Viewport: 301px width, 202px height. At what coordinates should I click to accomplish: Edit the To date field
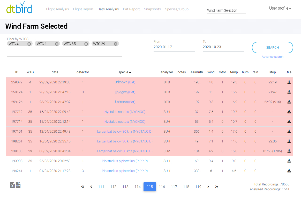[223, 47]
